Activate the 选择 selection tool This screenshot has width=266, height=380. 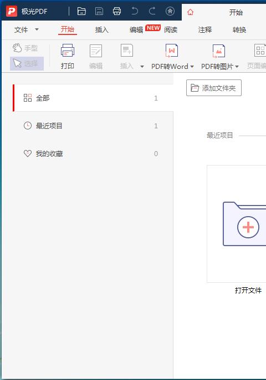(x=27, y=63)
